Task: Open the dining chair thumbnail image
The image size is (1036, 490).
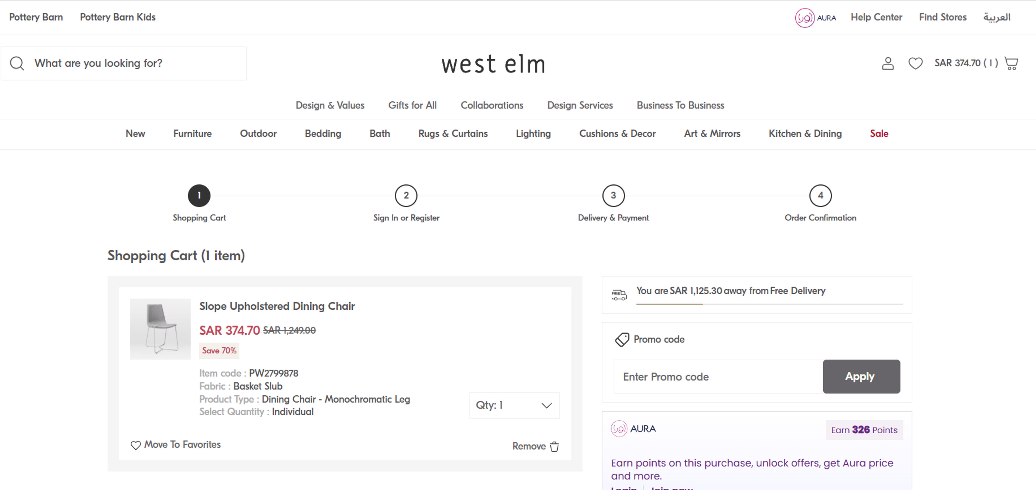Action: [160, 329]
